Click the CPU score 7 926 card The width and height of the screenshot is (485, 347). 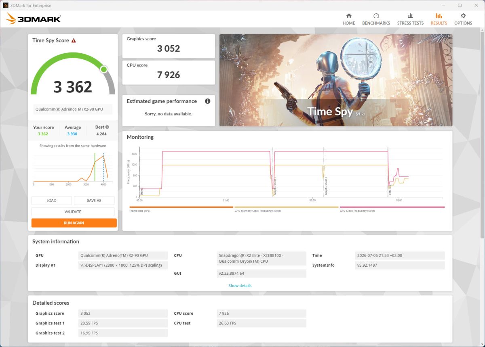[169, 73]
